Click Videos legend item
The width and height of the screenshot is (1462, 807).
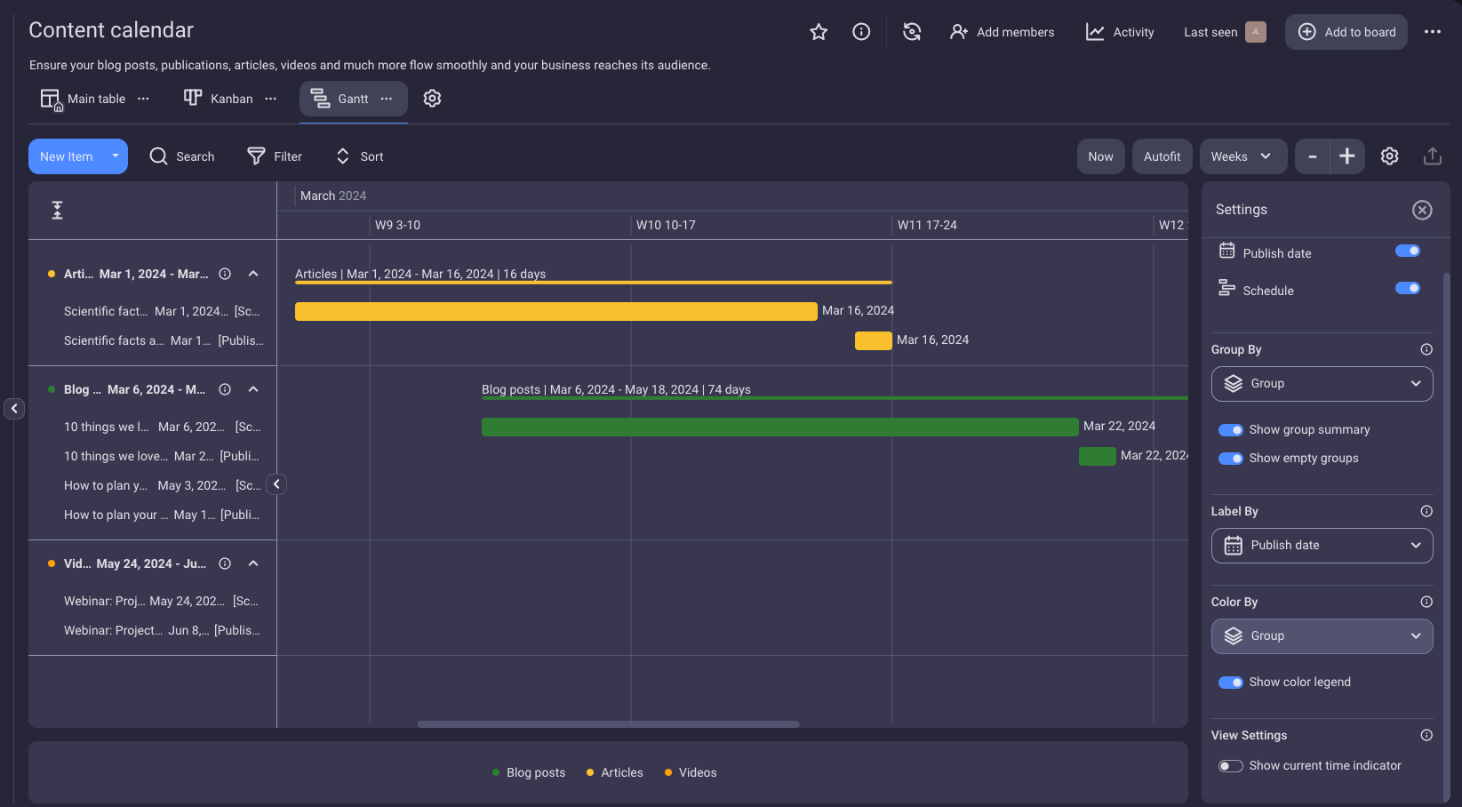click(691, 772)
